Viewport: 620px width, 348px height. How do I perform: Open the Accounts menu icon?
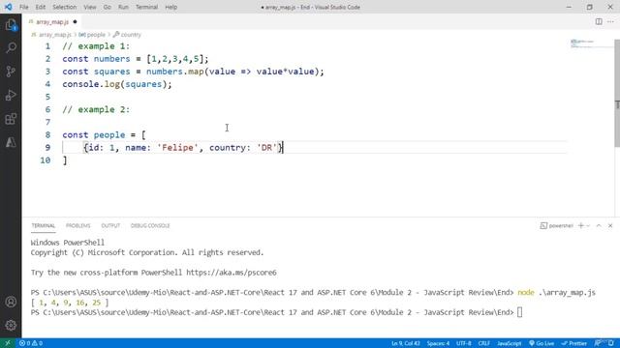(x=11, y=302)
